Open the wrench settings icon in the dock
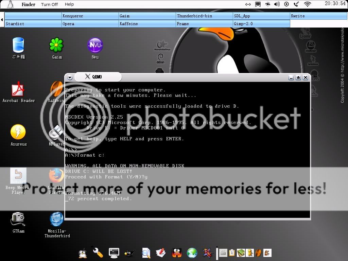Image resolution: width=348 pixels, height=261 pixels. 98,253
